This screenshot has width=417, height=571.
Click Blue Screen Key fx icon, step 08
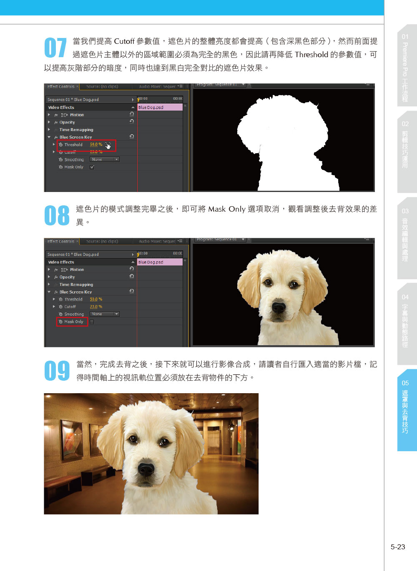click(56, 292)
